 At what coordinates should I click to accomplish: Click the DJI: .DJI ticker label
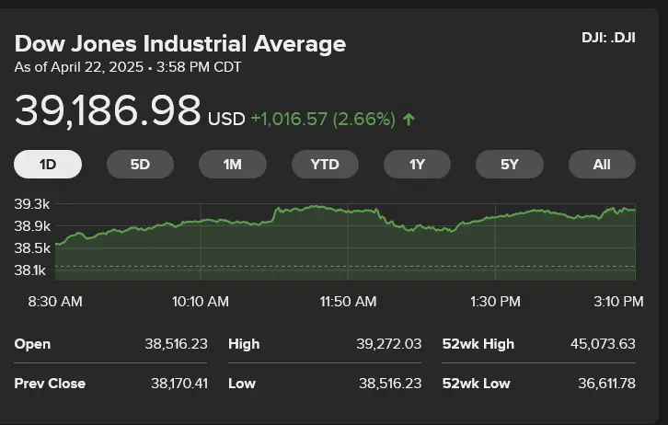[x=608, y=38]
